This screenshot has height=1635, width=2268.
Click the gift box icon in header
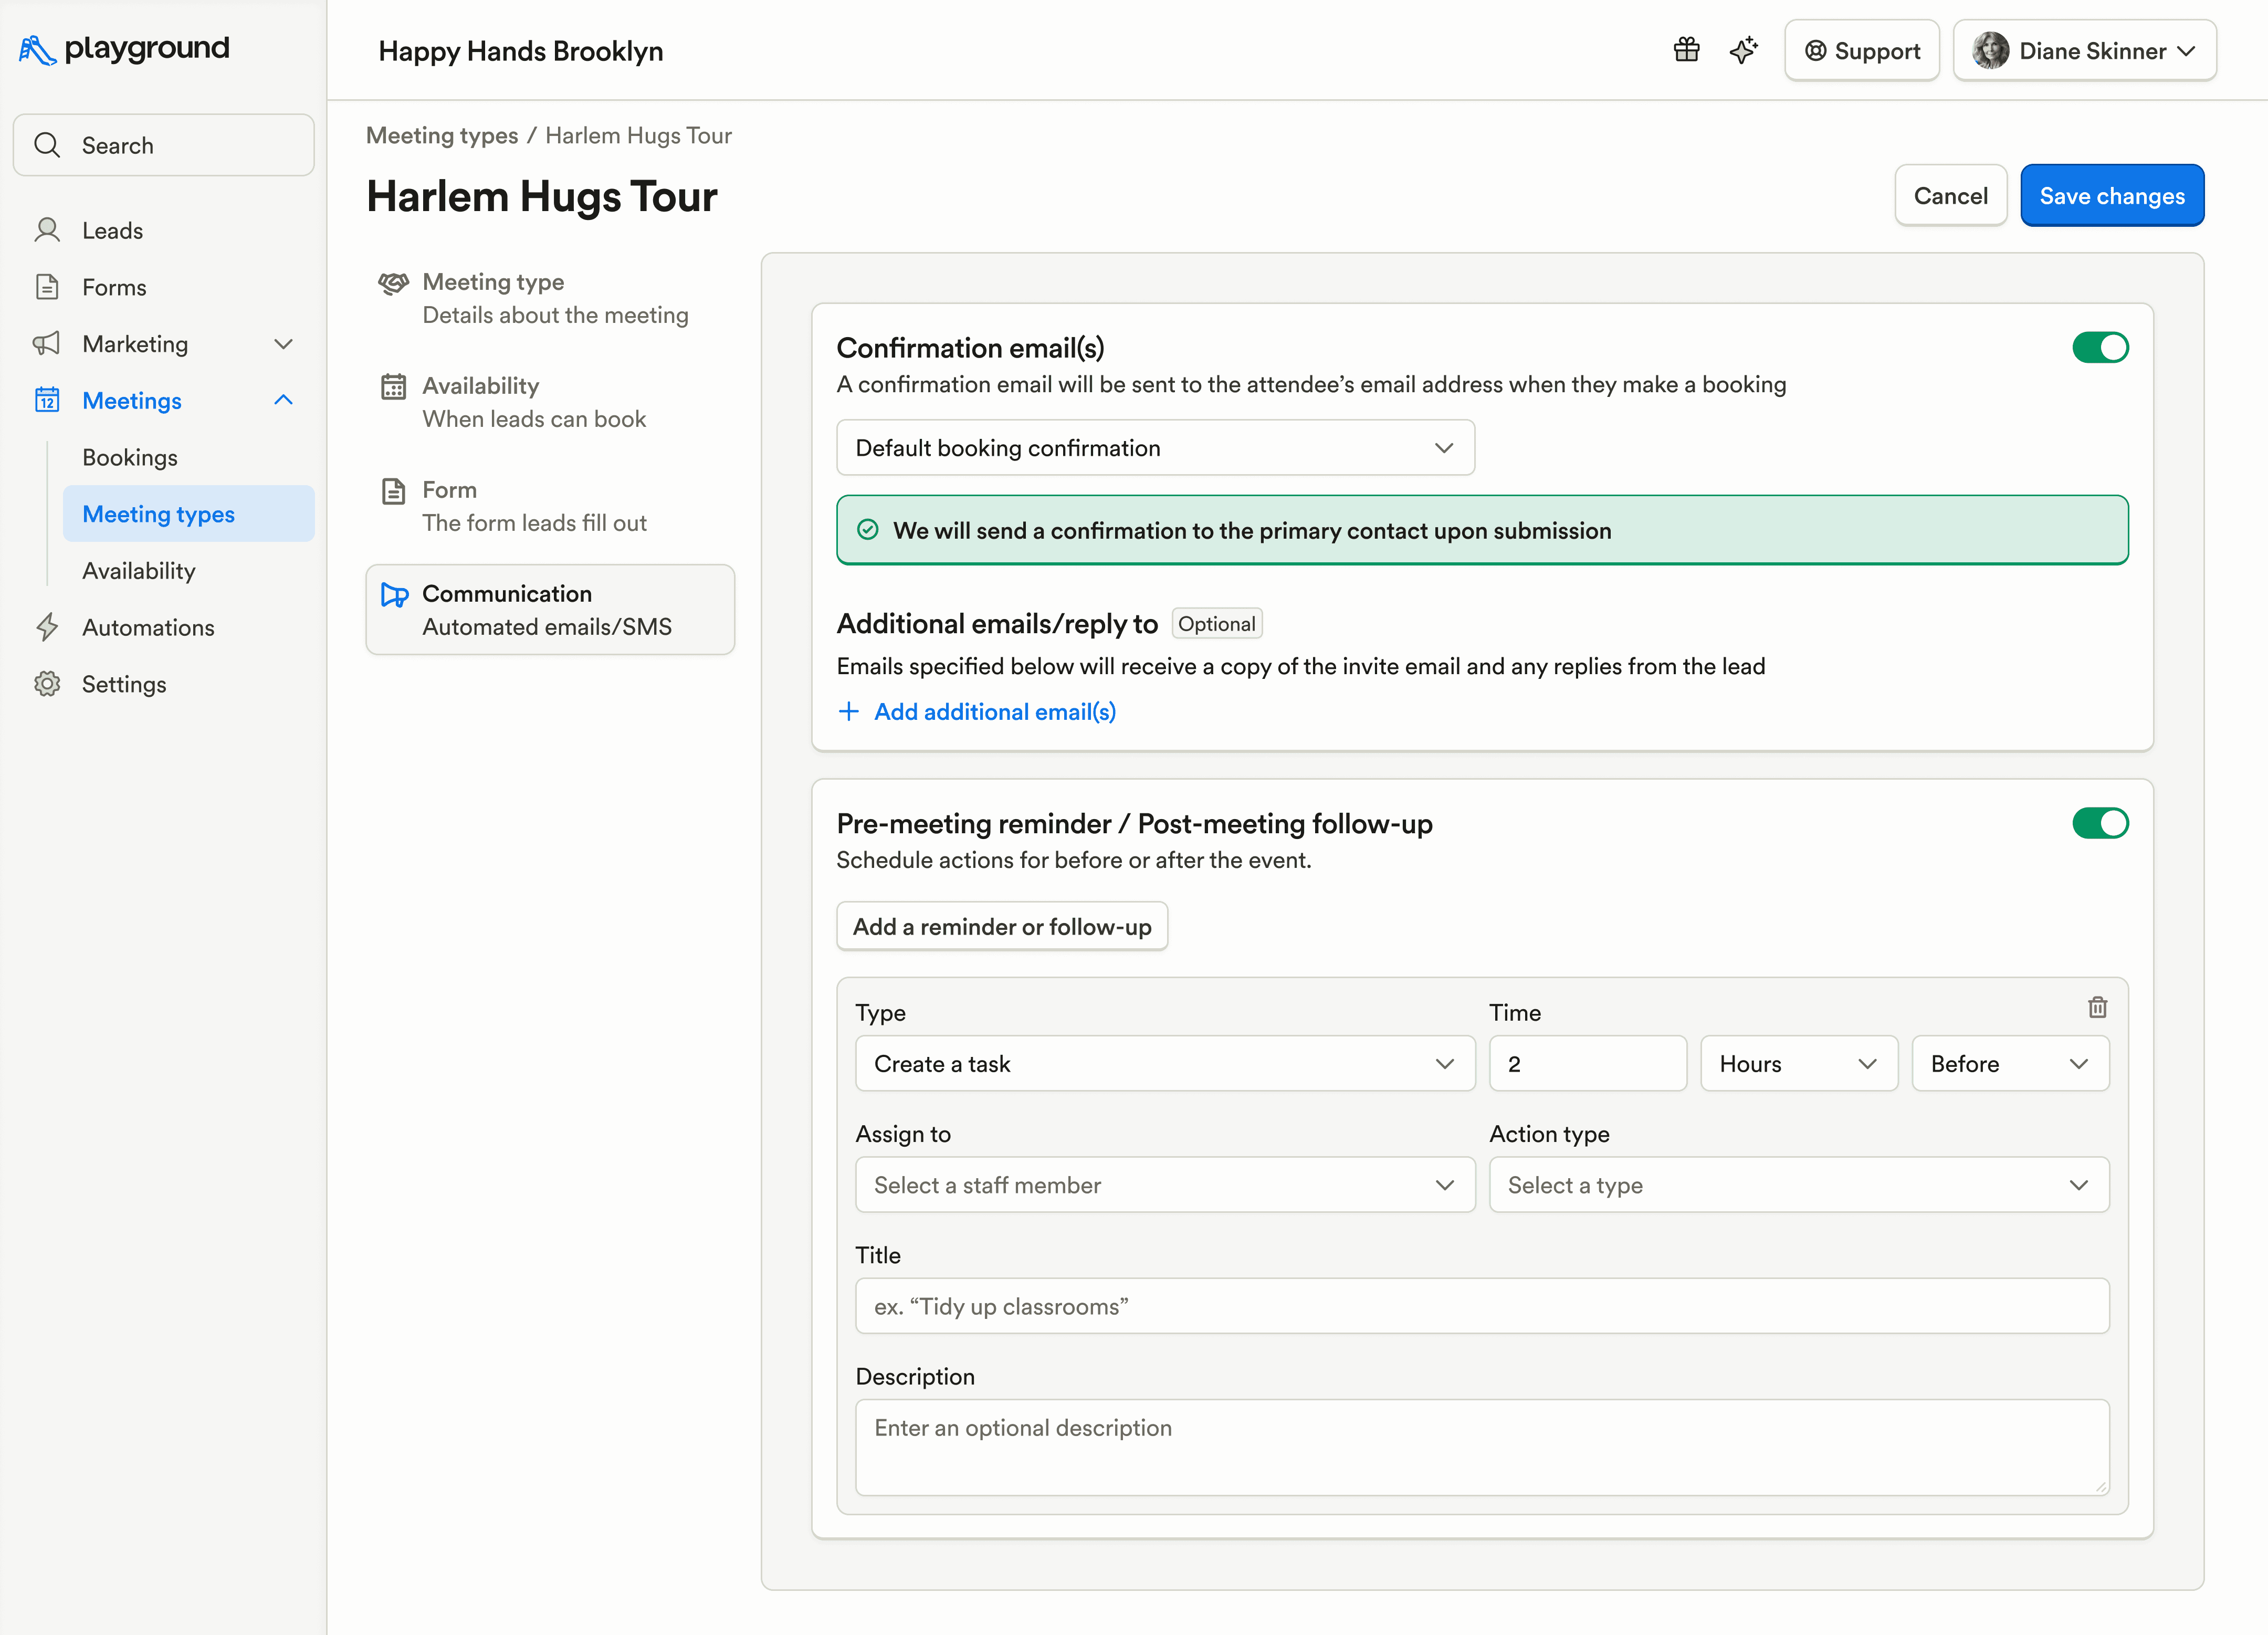pos(1686,50)
